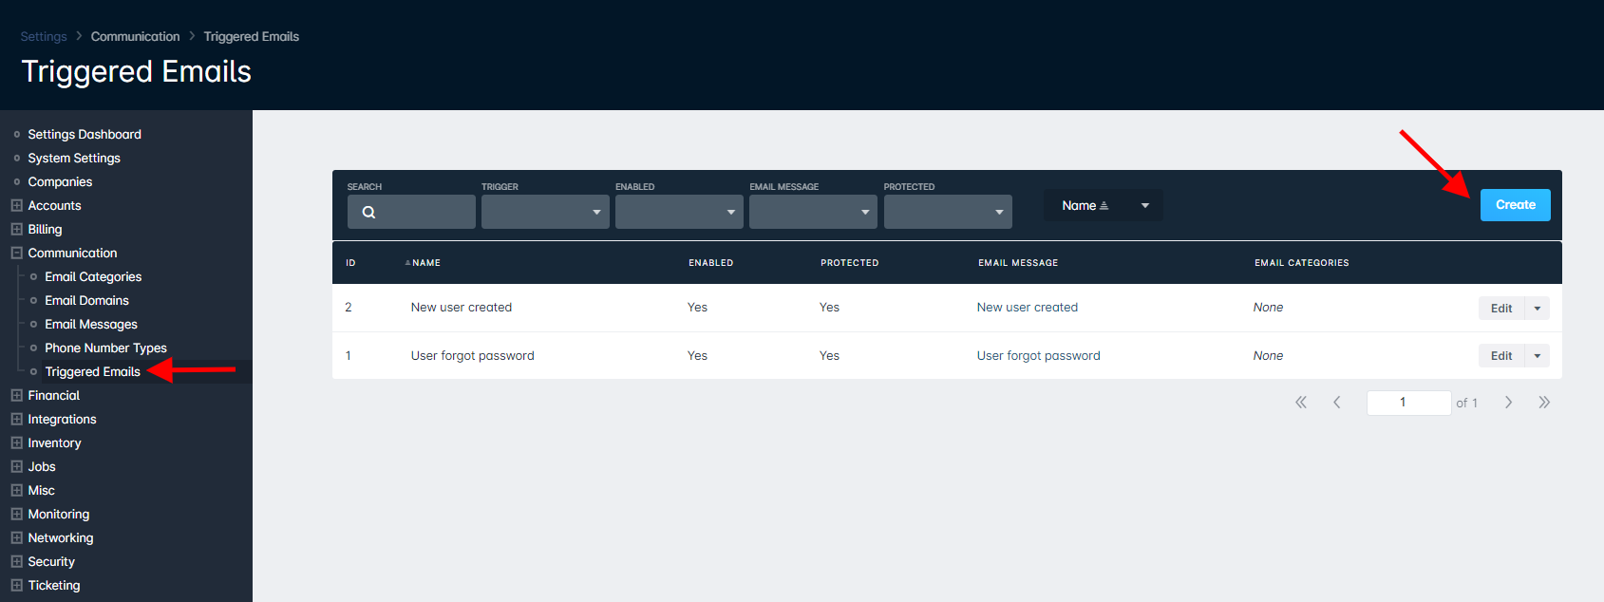
Task: Click Settings in the breadcrumb
Action: 44,36
